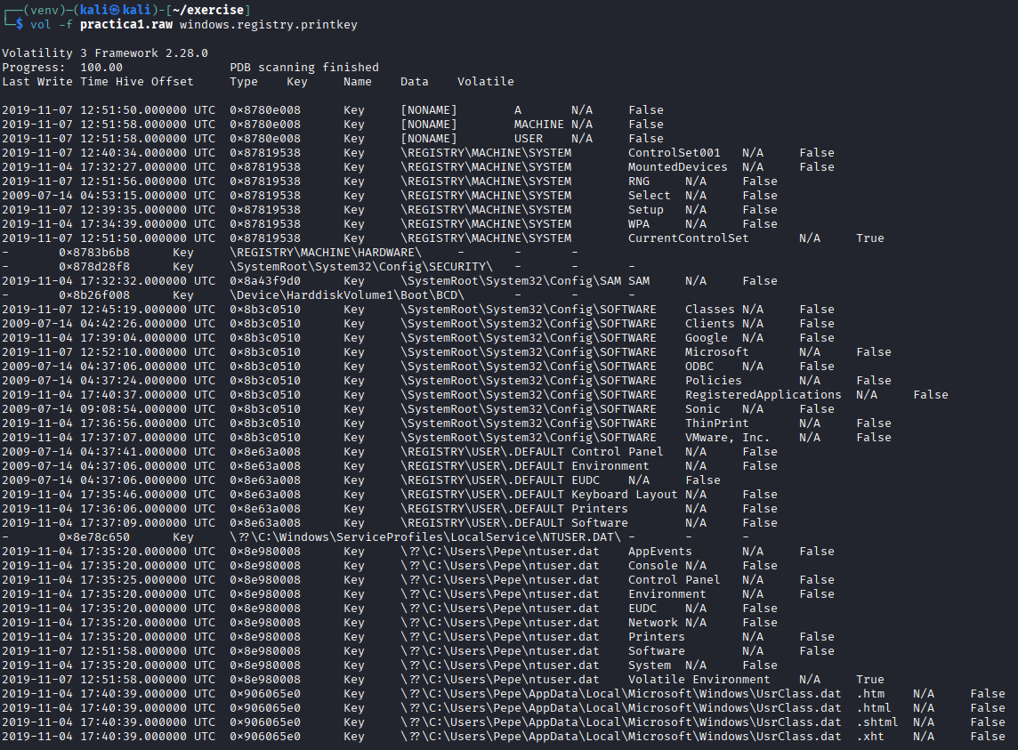
Task: Click the 'Volatile' column header
Action: pos(485,82)
